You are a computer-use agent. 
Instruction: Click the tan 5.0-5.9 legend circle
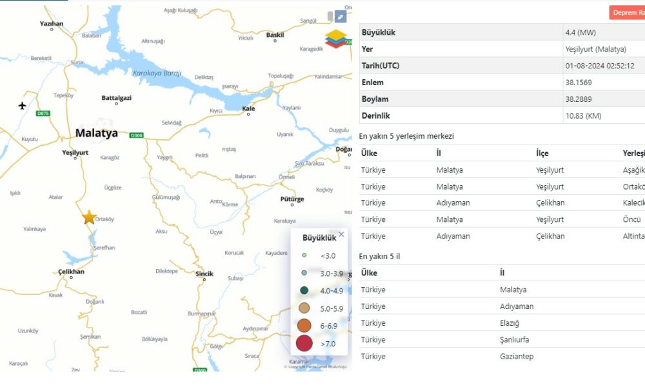click(304, 308)
